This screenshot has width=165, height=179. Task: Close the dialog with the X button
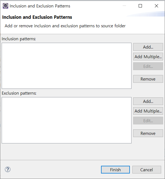(x=156, y=6)
